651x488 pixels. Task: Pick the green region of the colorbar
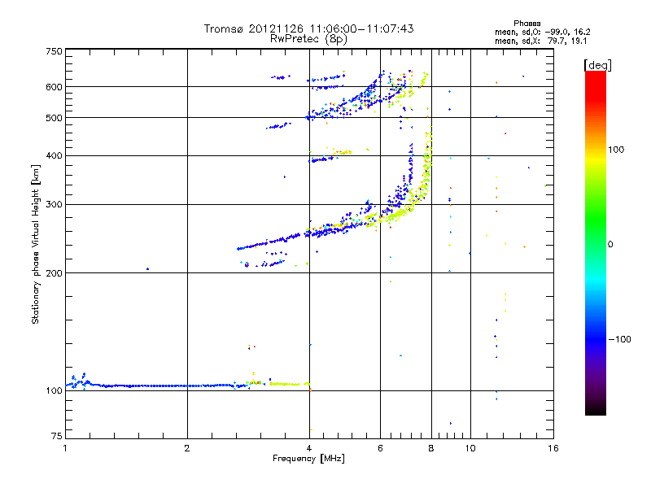(x=596, y=220)
